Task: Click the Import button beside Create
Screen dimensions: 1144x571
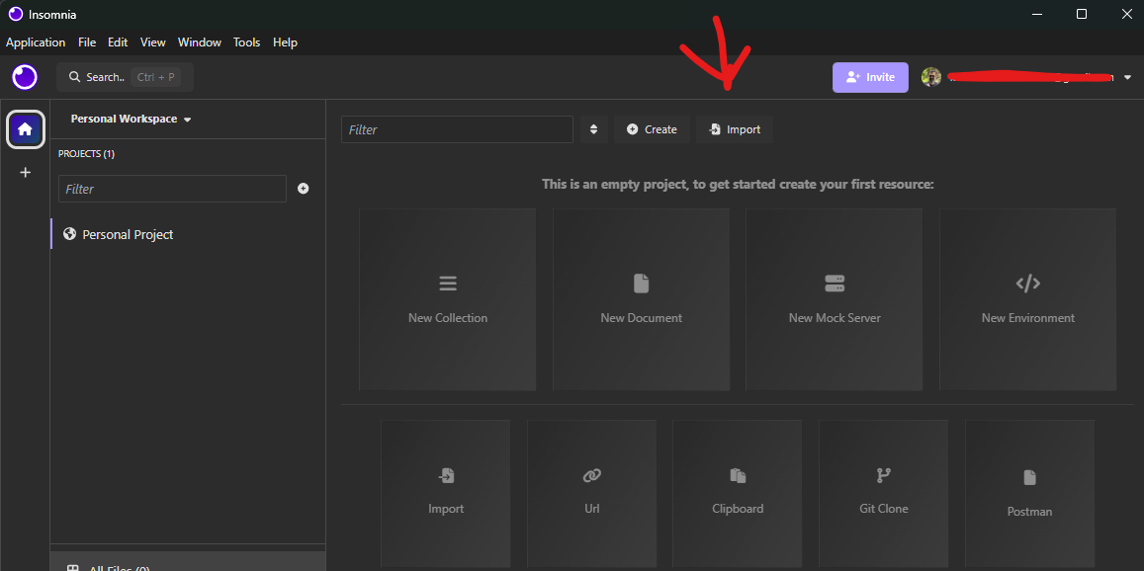Action: pyautogui.click(x=734, y=129)
